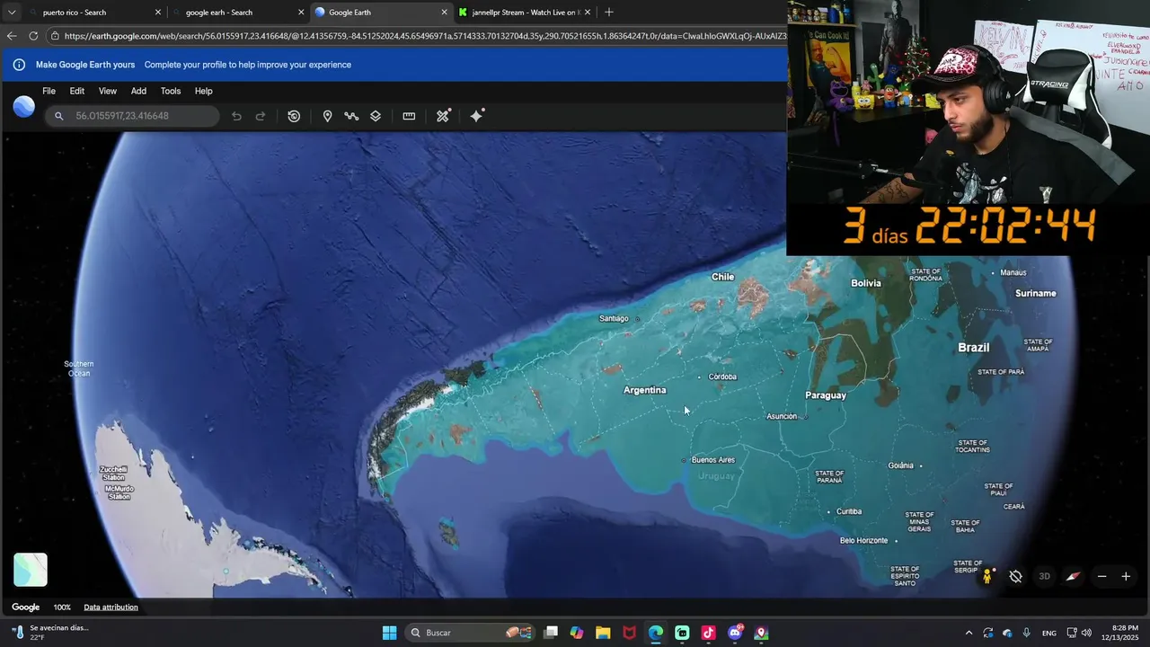Viewport: 1150px width, 647px height.
Task: Click the browser address bar URL
Action: (425, 36)
